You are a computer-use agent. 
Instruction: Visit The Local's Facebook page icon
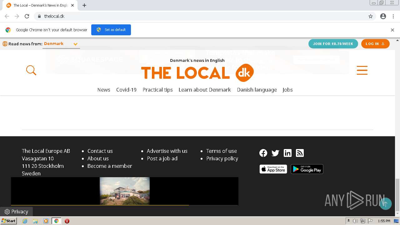(263, 153)
